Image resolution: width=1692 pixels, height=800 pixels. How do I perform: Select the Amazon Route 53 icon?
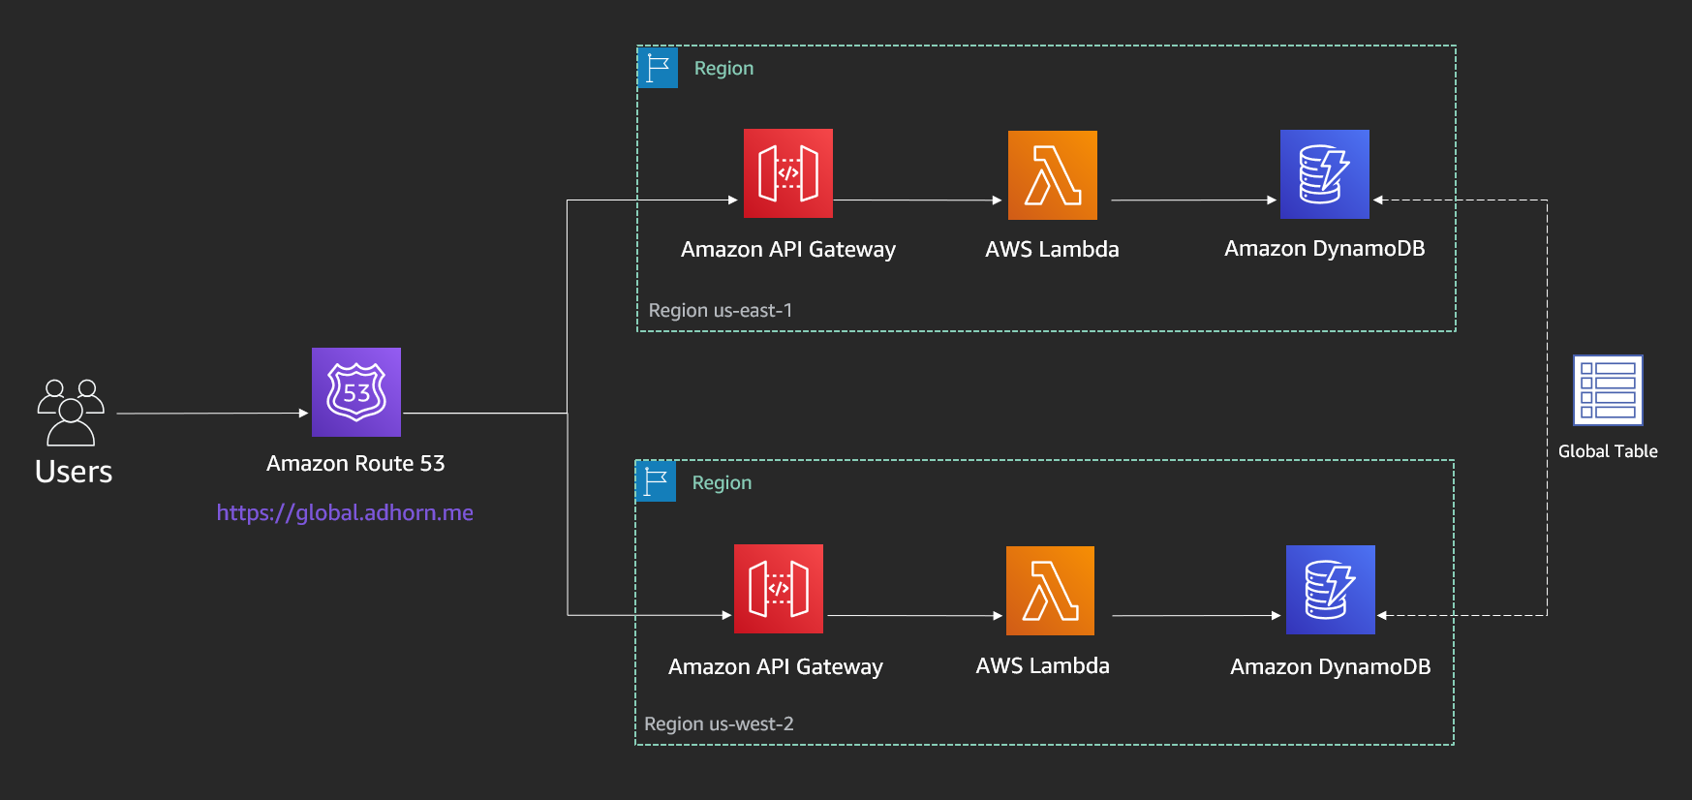point(356,392)
